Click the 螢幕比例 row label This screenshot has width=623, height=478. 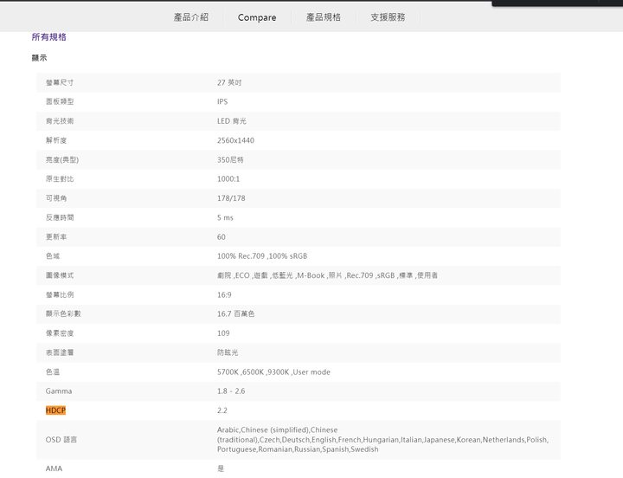[x=60, y=295]
